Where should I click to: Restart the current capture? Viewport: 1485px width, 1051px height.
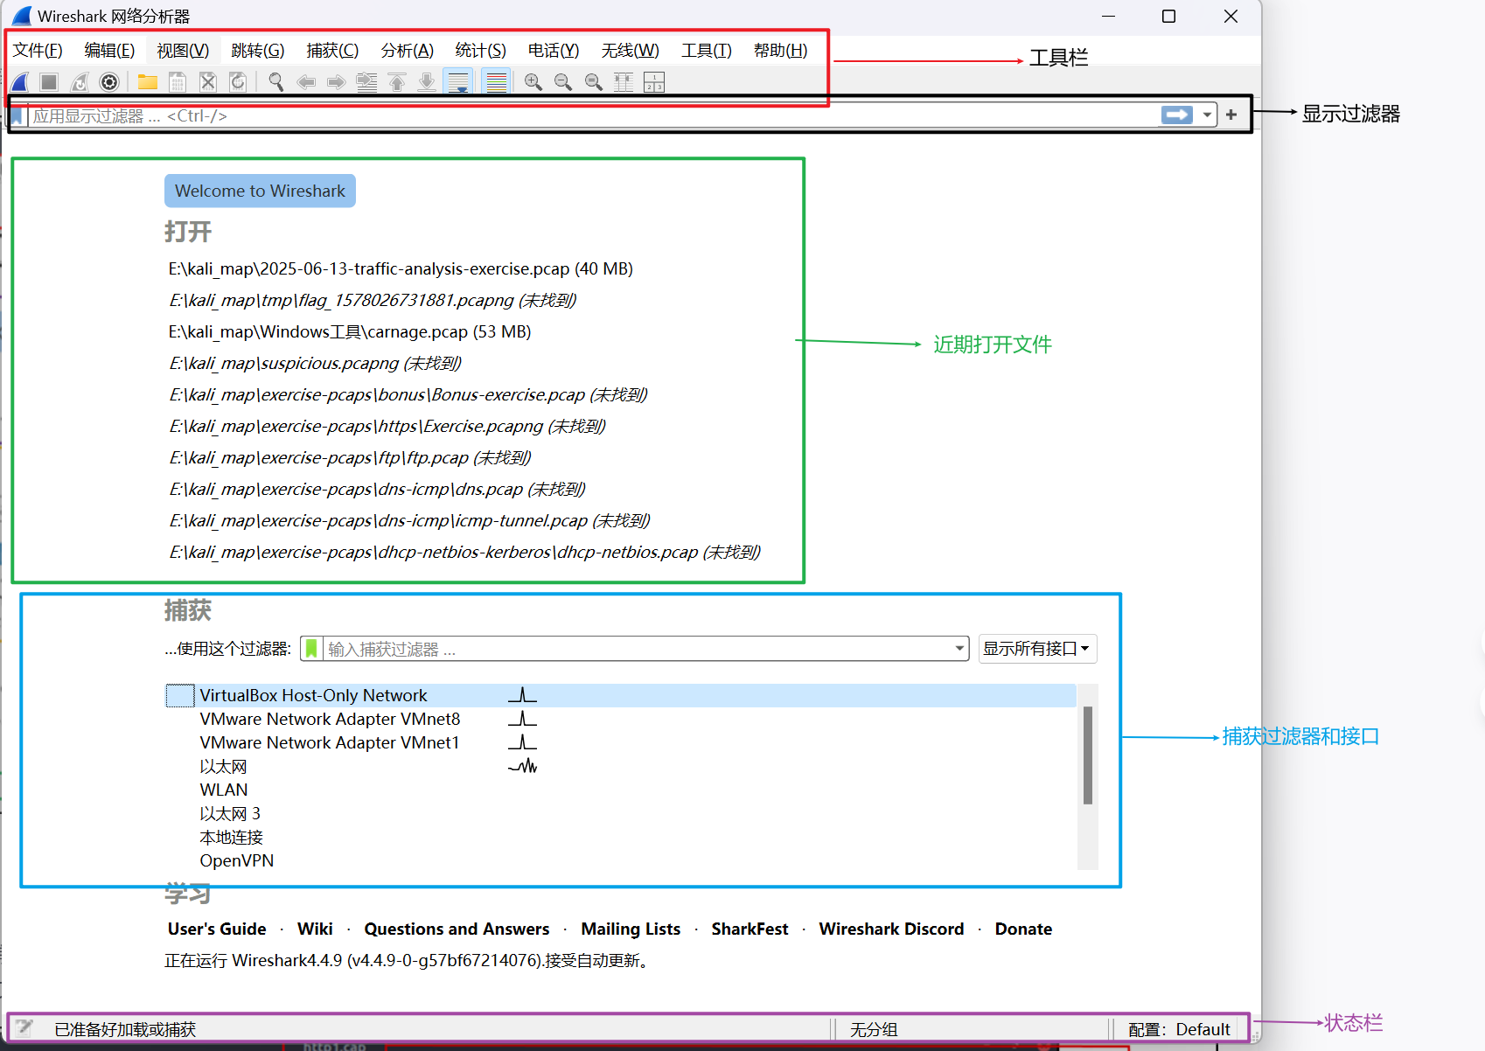click(80, 82)
